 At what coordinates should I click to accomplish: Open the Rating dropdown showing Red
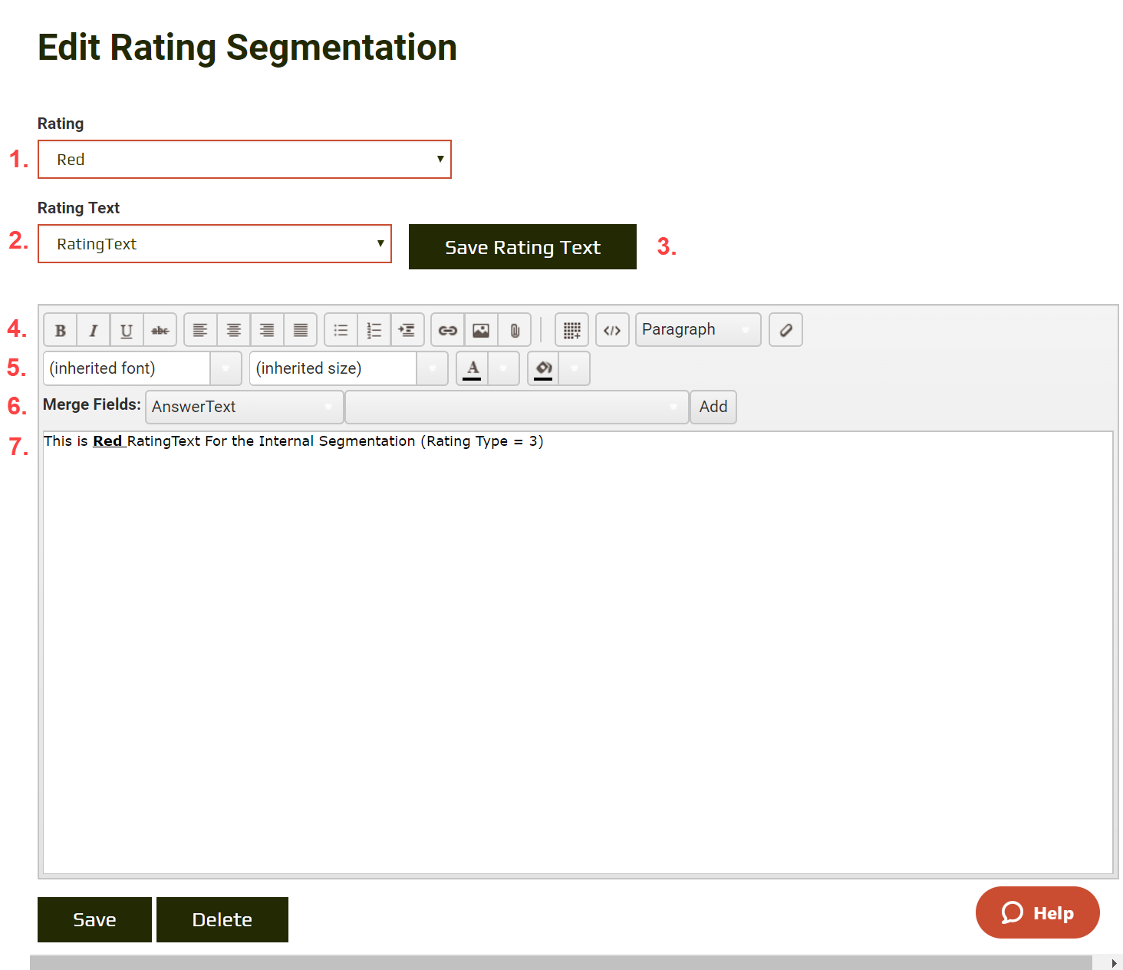(x=245, y=159)
